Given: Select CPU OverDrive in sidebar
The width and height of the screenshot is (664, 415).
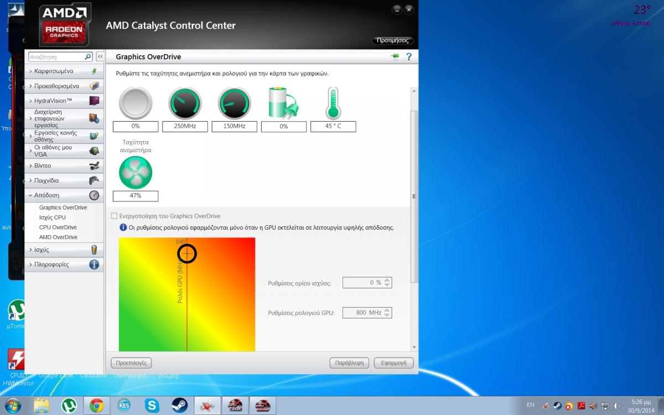Looking at the screenshot, I should pos(58,227).
